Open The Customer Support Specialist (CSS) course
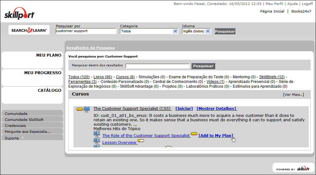The height and width of the screenshot is (175, 316). pos(132,108)
